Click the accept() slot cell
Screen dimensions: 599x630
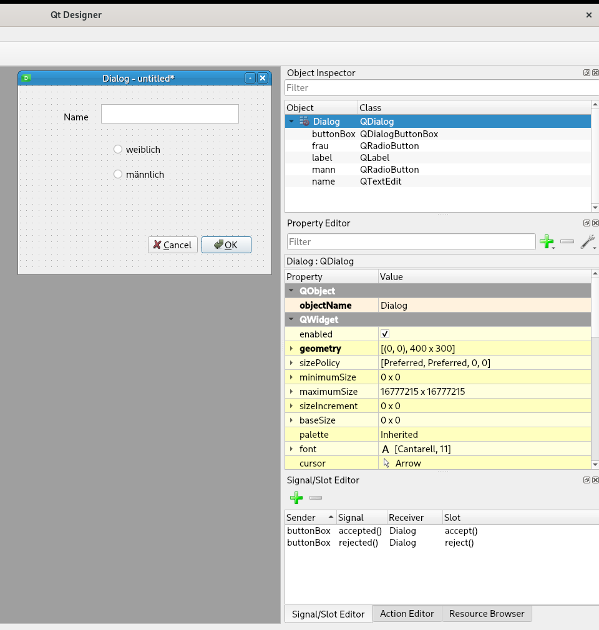point(461,531)
